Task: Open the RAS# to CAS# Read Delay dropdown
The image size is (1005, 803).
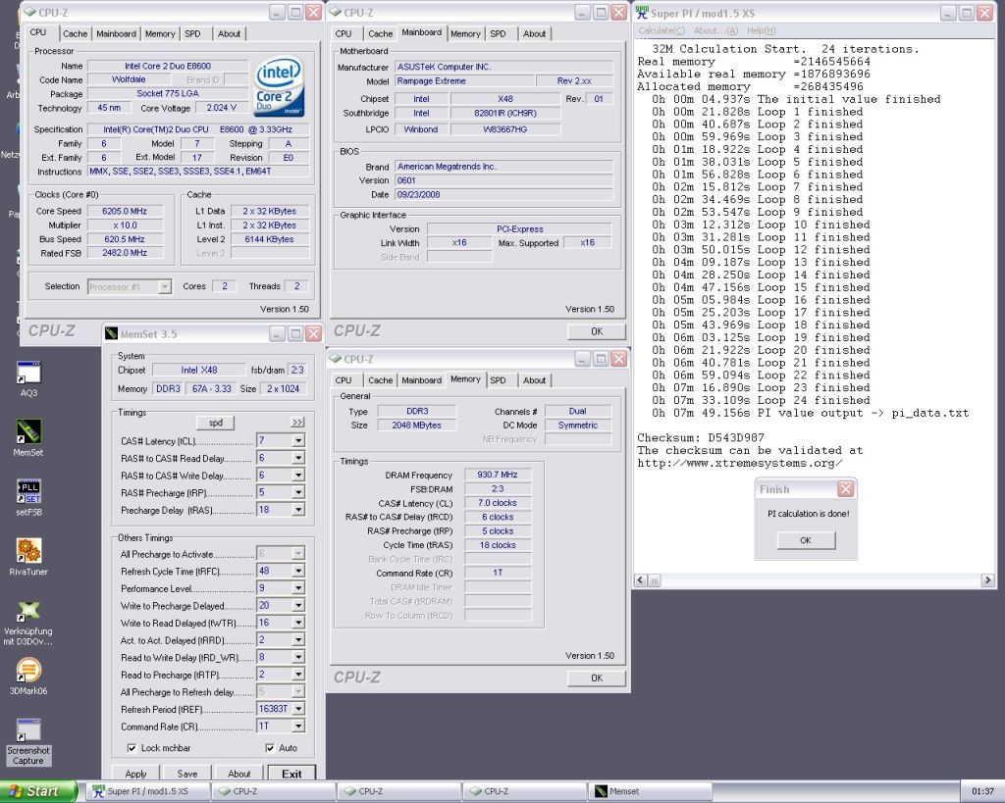Action: pos(298,458)
